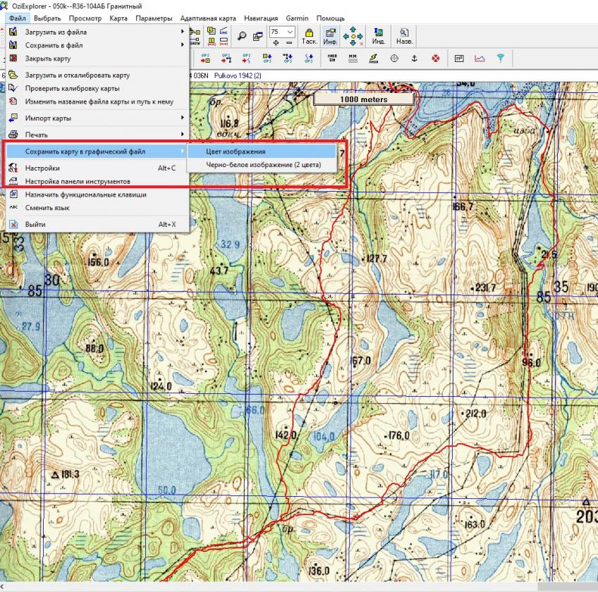Choose 'Черно-белое изображение (2 цвета)' option

point(263,165)
